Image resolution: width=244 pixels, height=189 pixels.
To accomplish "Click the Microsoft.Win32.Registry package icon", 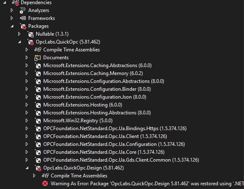I will pos(38,121).
